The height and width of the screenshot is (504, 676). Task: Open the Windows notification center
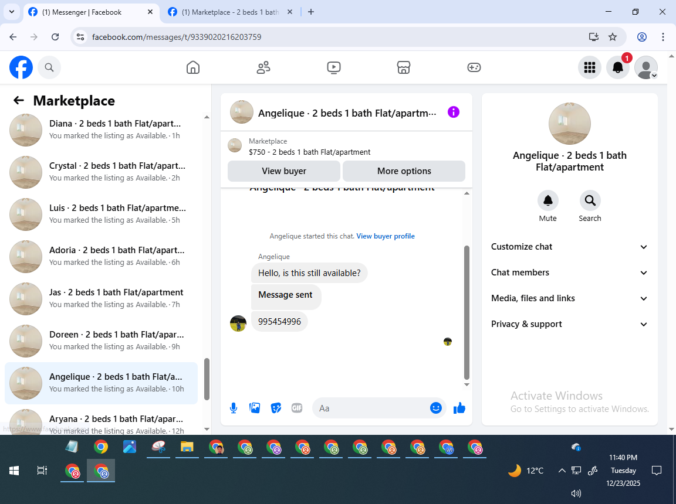click(656, 471)
